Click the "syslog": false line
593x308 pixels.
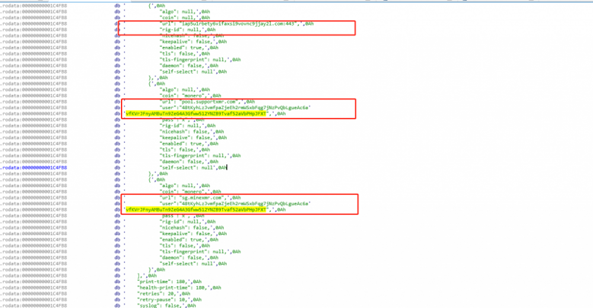167,306
